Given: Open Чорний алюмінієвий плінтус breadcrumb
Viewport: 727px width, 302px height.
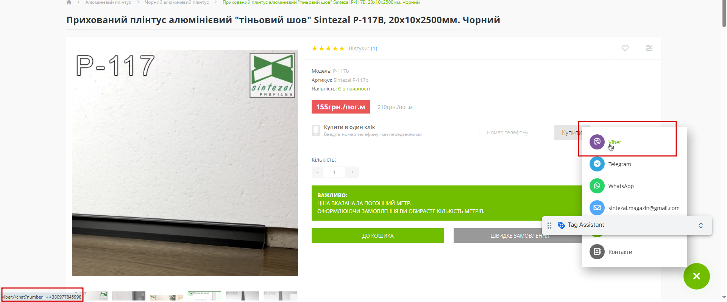Looking at the screenshot, I should (177, 2).
